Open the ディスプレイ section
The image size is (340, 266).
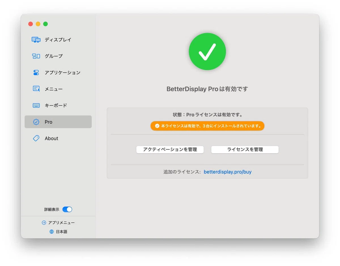[x=58, y=40]
